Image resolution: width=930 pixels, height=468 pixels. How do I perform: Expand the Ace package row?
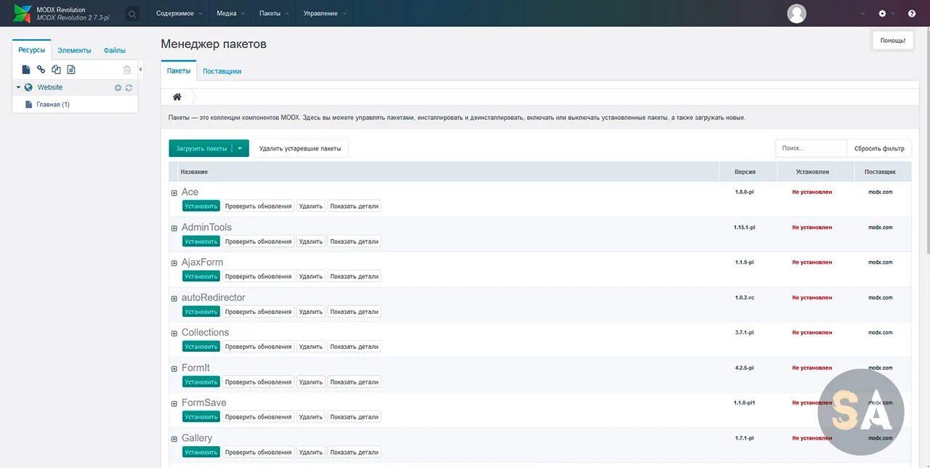click(x=174, y=193)
